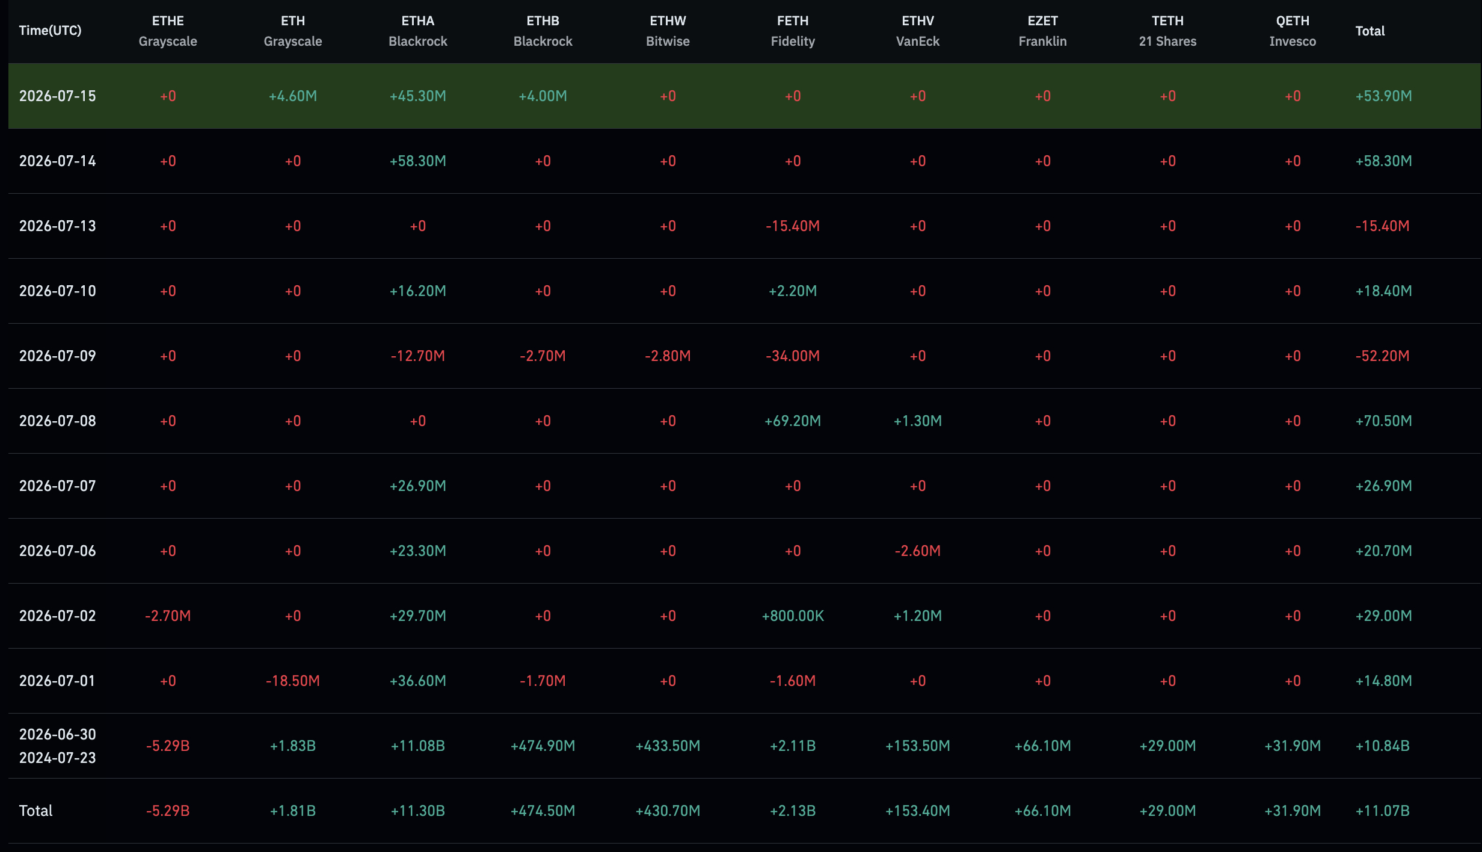The image size is (1482, 852).
Task: Click the +1.20M ETHV value
Action: [x=918, y=616]
